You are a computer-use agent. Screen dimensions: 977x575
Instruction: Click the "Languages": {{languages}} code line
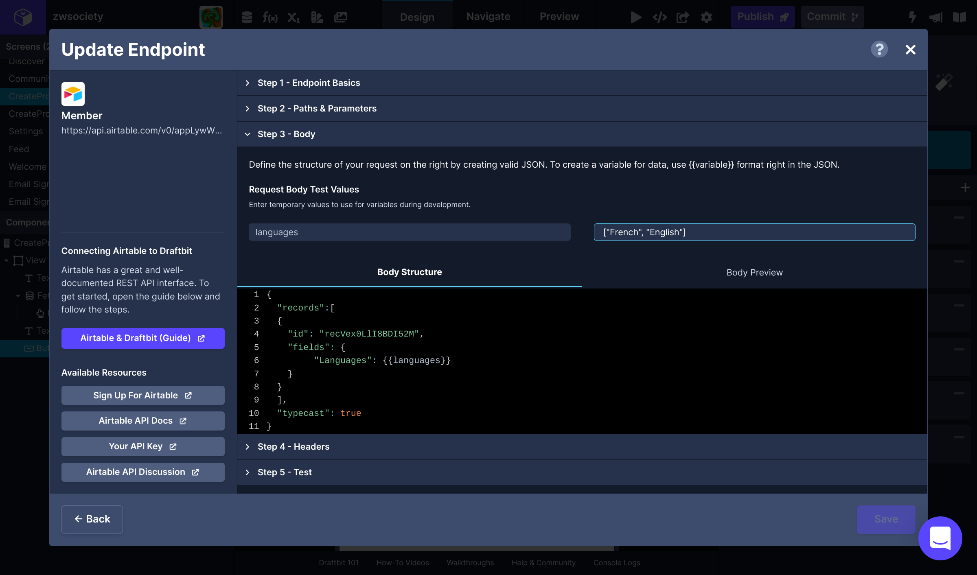coord(382,361)
